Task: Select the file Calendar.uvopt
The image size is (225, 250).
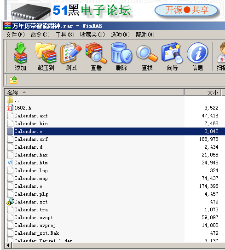Action: [x=34, y=217]
